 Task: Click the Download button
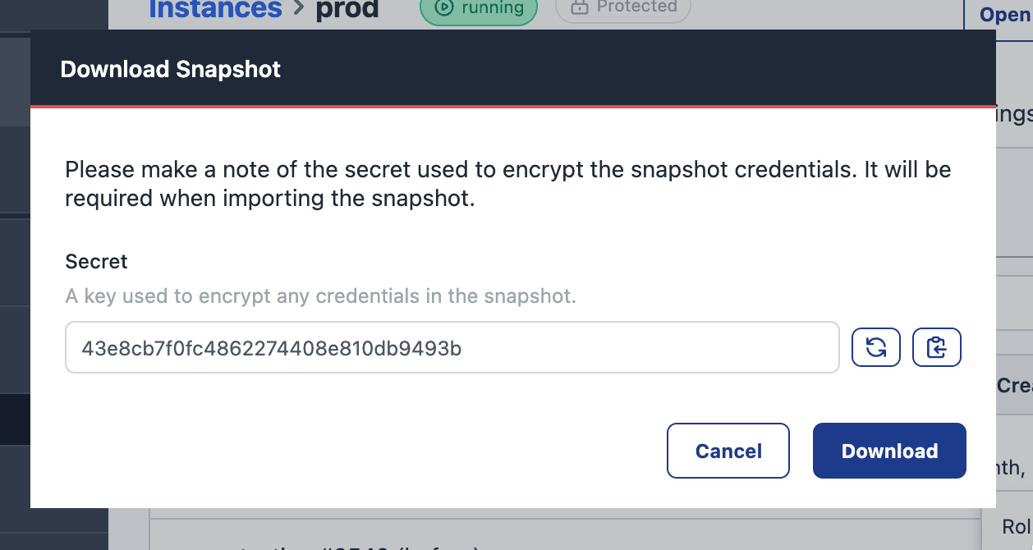pyautogui.click(x=889, y=450)
